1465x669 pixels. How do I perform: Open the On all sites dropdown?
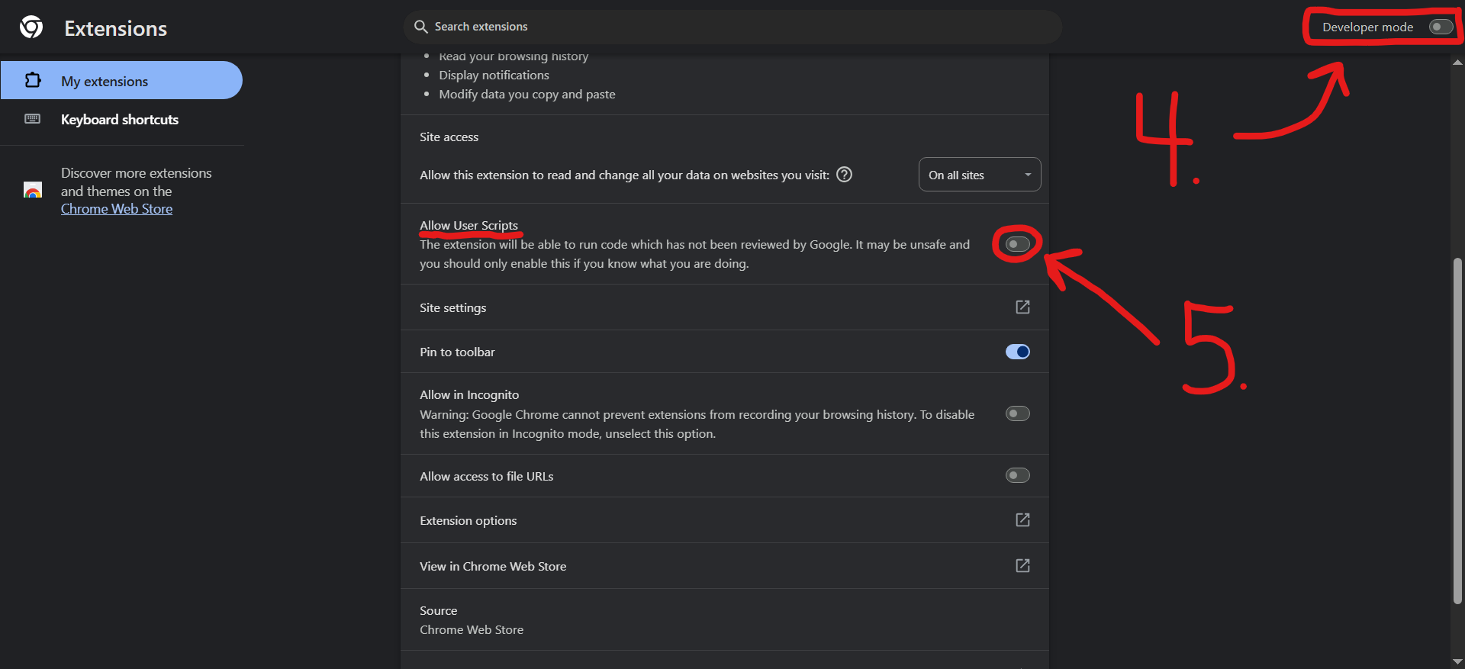click(x=980, y=174)
